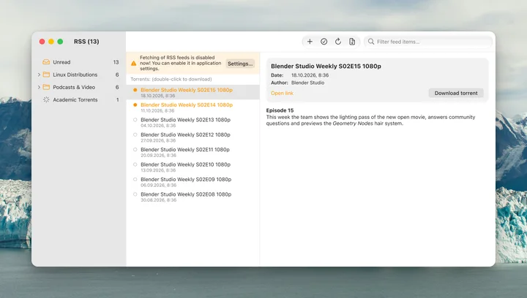The width and height of the screenshot is (527, 298).
Task: Click the Unread inbox tray icon
Action: [46, 62]
